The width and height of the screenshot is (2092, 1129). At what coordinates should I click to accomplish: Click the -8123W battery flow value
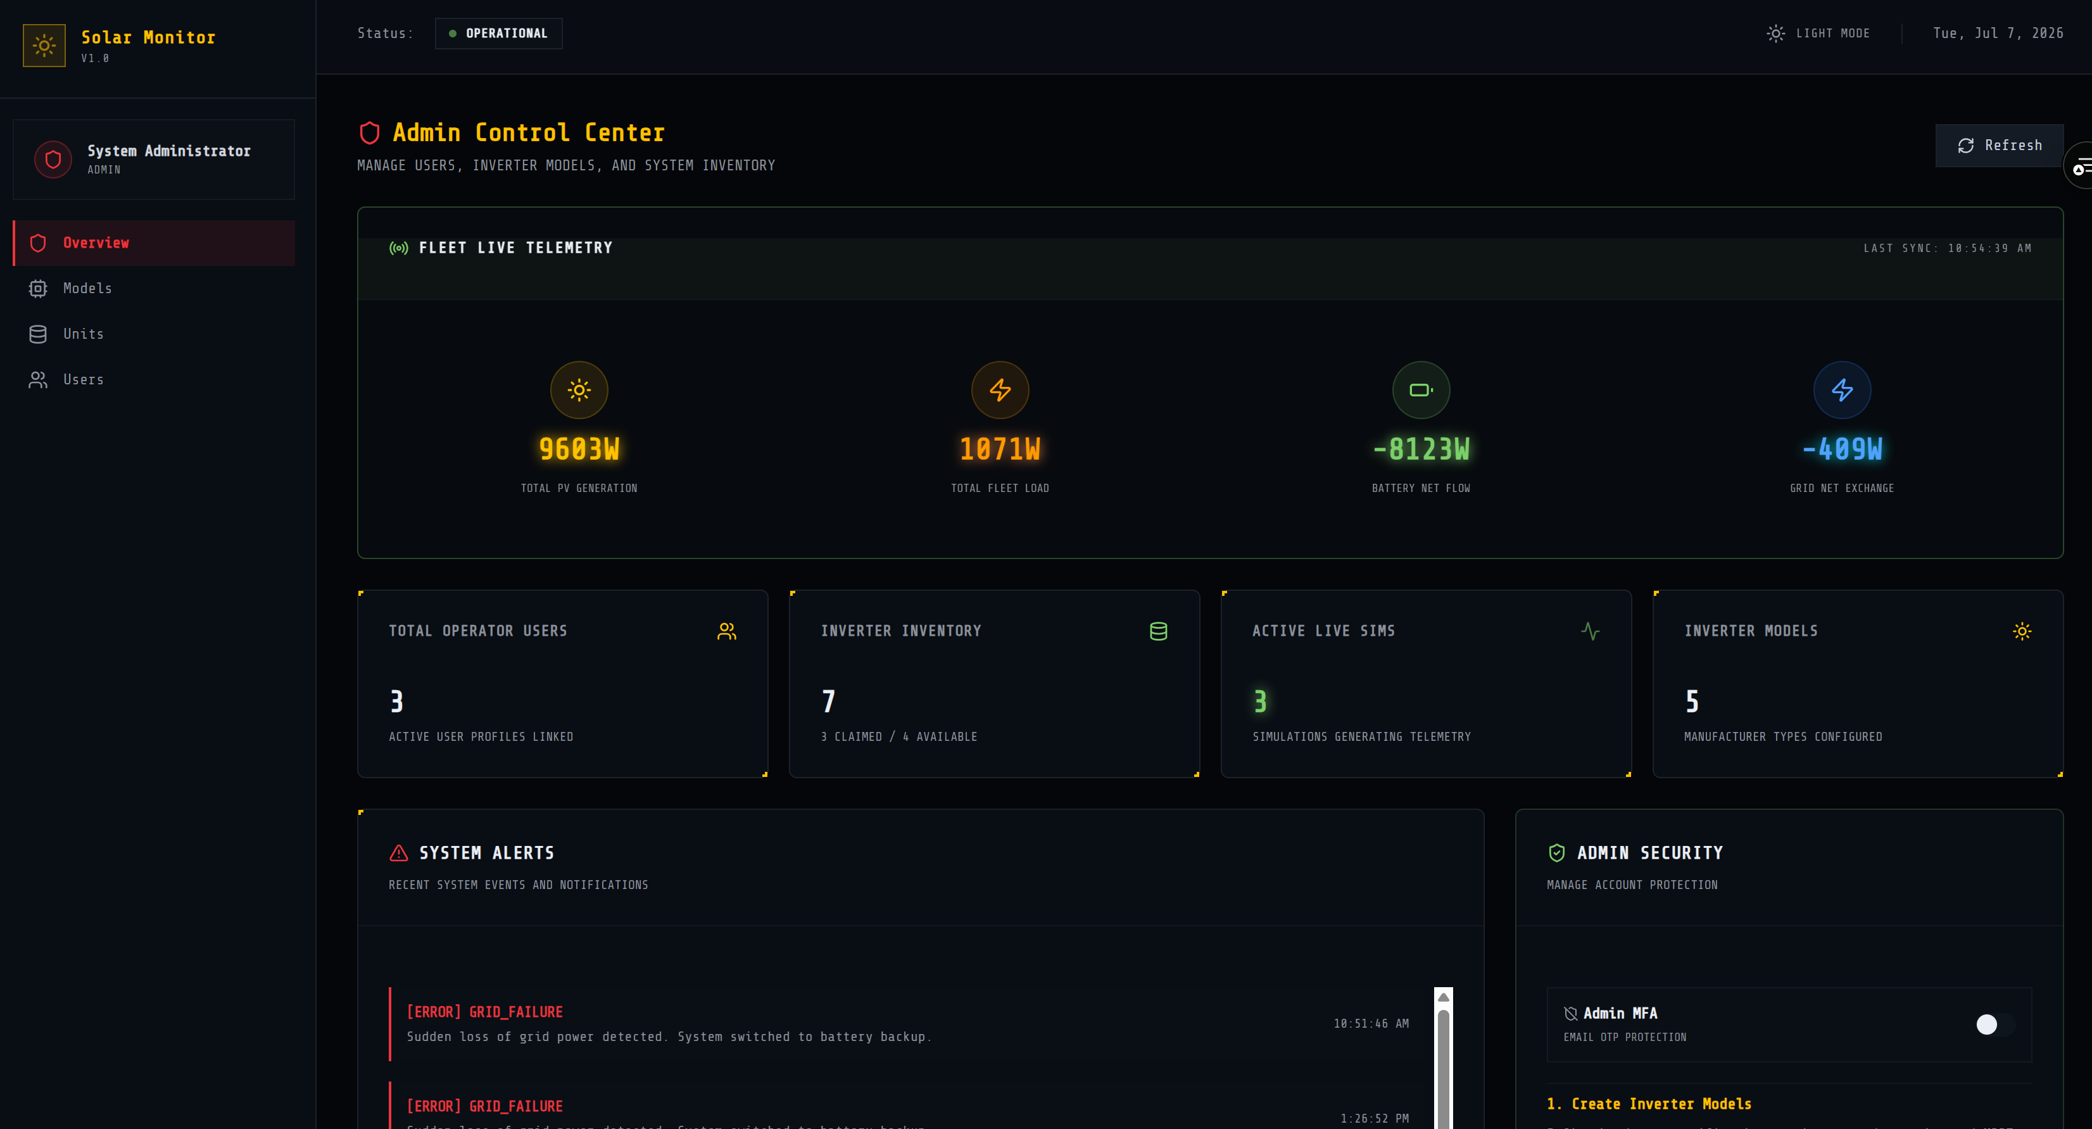pos(1421,449)
